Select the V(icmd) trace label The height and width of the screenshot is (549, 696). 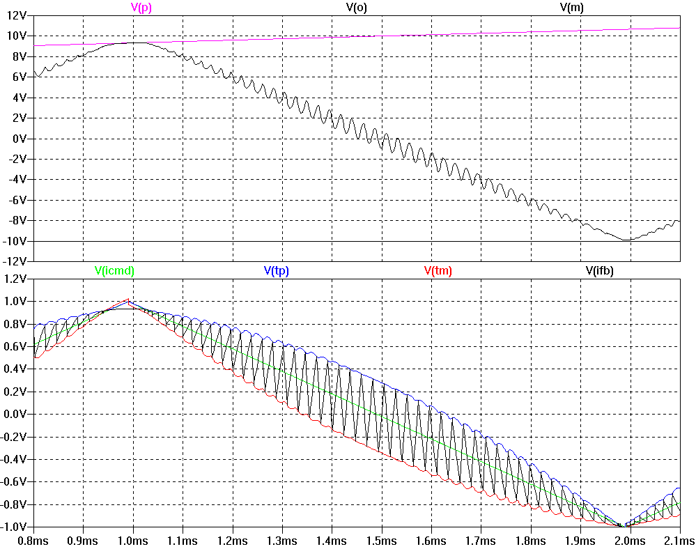[114, 271]
